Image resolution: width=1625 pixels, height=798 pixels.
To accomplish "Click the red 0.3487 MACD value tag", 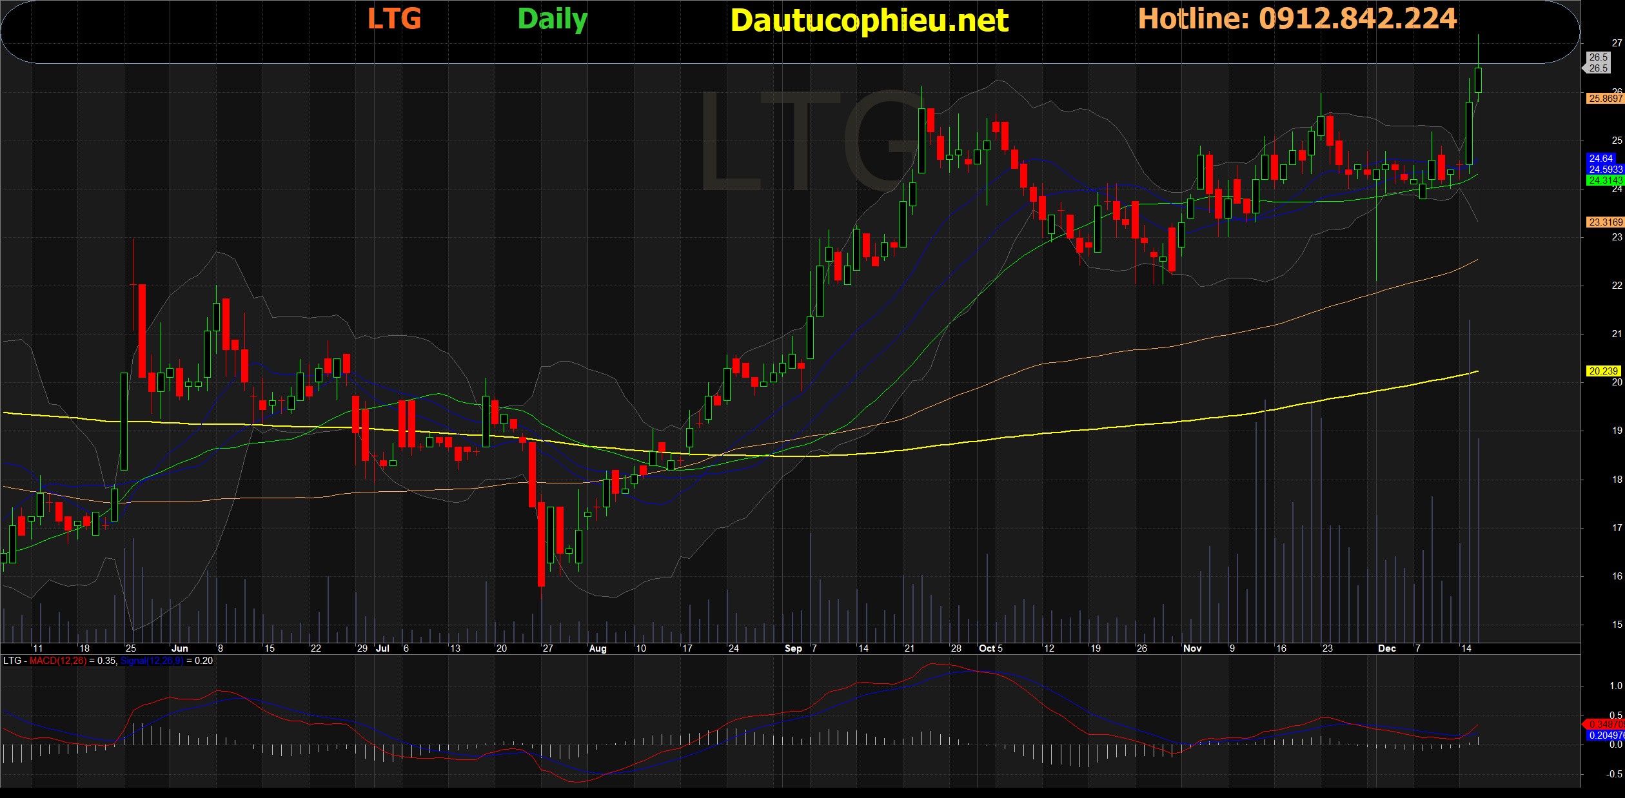I will point(1606,725).
